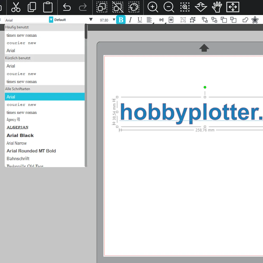The height and width of the screenshot is (263, 263).
Task: Click the Fit to Page icon
Action: point(233,7)
